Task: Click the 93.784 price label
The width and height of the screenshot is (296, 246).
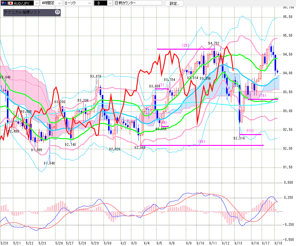Action: 170,80
